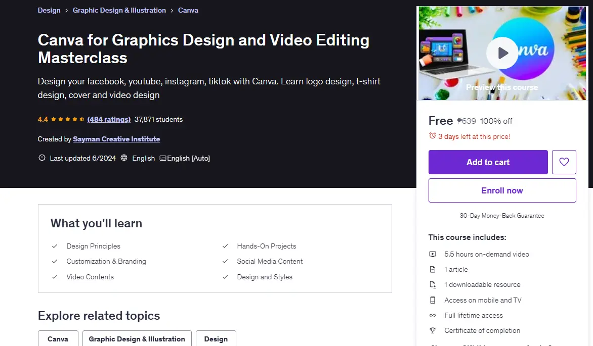Select Graphic Design & Illustration topic chip
The height and width of the screenshot is (346, 593).
pyautogui.click(x=137, y=339)
